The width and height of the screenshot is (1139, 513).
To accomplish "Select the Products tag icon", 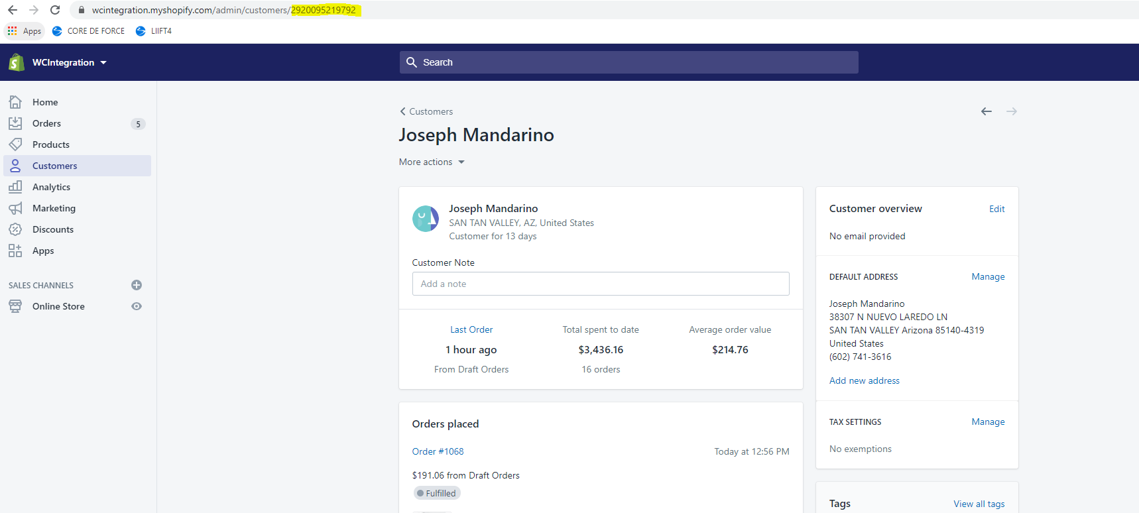I will click(x=15, y=144).
